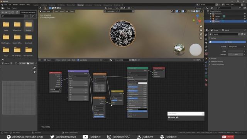Open the Node menu in node editor header

pyautogui.click(x=74, y=60)
